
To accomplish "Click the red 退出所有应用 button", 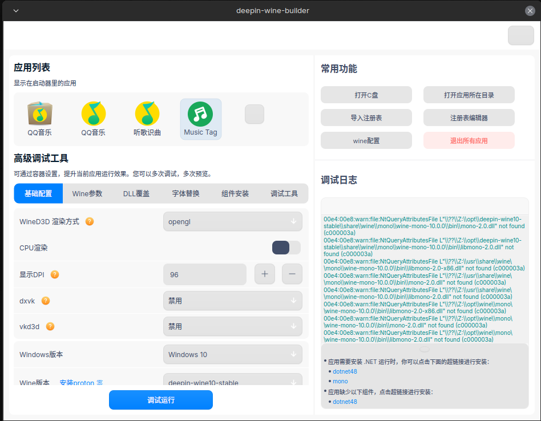I will (469, 140).
